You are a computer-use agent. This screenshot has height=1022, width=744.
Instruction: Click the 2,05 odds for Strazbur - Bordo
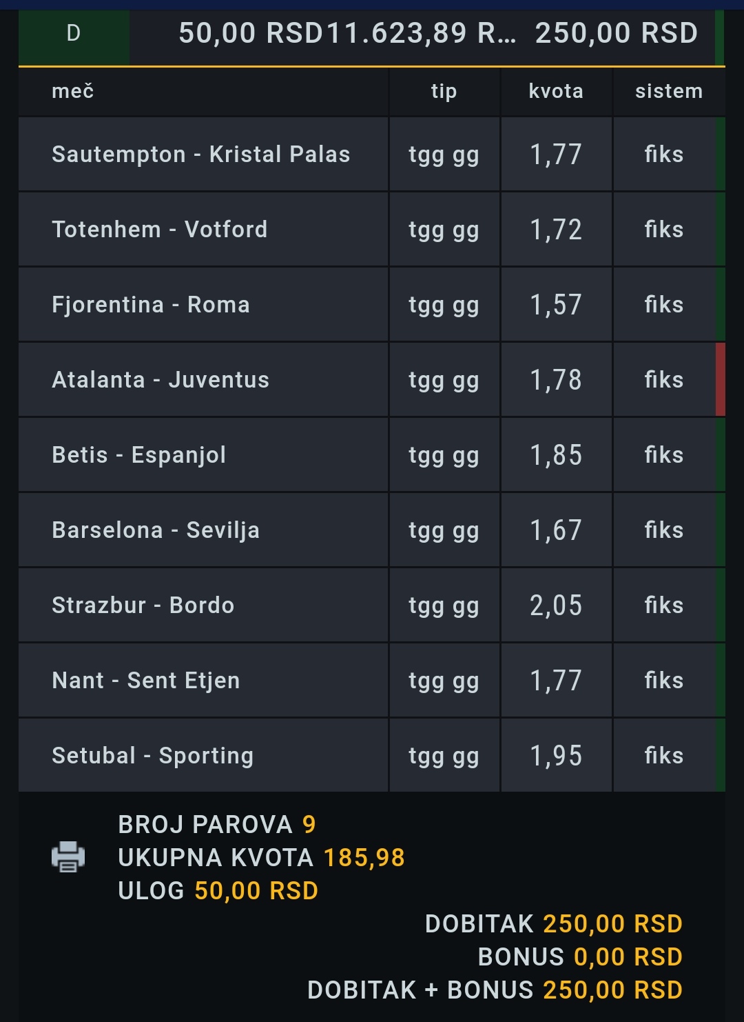click(x=556, y=605)
